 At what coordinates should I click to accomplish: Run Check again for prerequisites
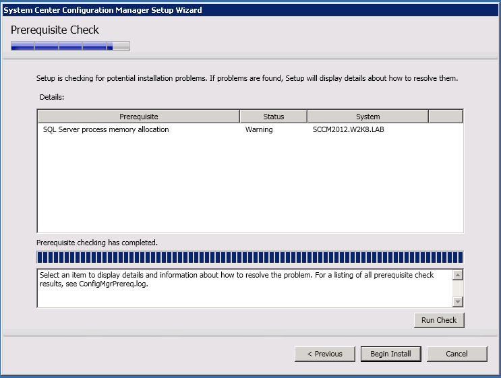pyautogui.click(x=439, y=320)
